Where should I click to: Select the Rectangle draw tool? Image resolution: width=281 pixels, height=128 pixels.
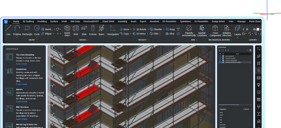click(27, 30)
